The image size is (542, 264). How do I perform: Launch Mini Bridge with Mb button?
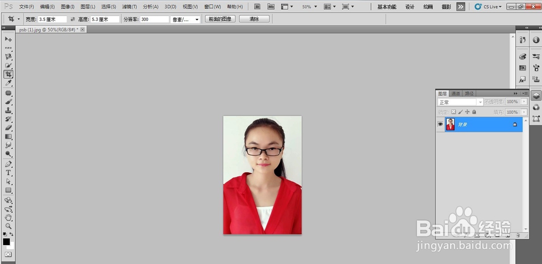[271, 6]
